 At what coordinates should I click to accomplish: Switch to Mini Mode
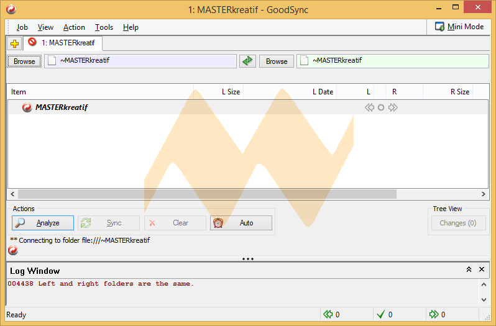(459, 27)
